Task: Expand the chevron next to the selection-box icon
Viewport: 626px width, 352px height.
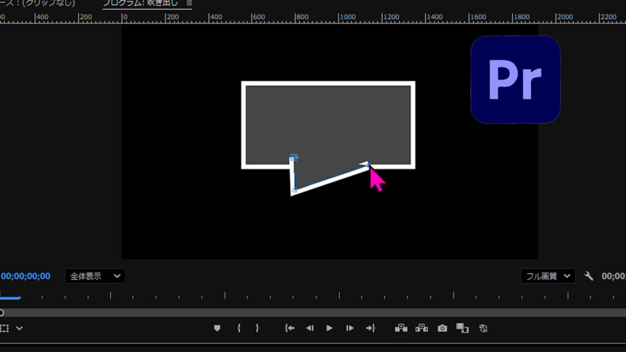Action: (x=20, y=328)
